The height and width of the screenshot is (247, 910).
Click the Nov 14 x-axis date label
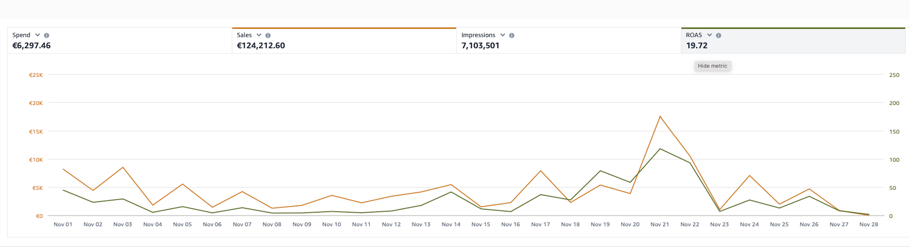(451, 225)
